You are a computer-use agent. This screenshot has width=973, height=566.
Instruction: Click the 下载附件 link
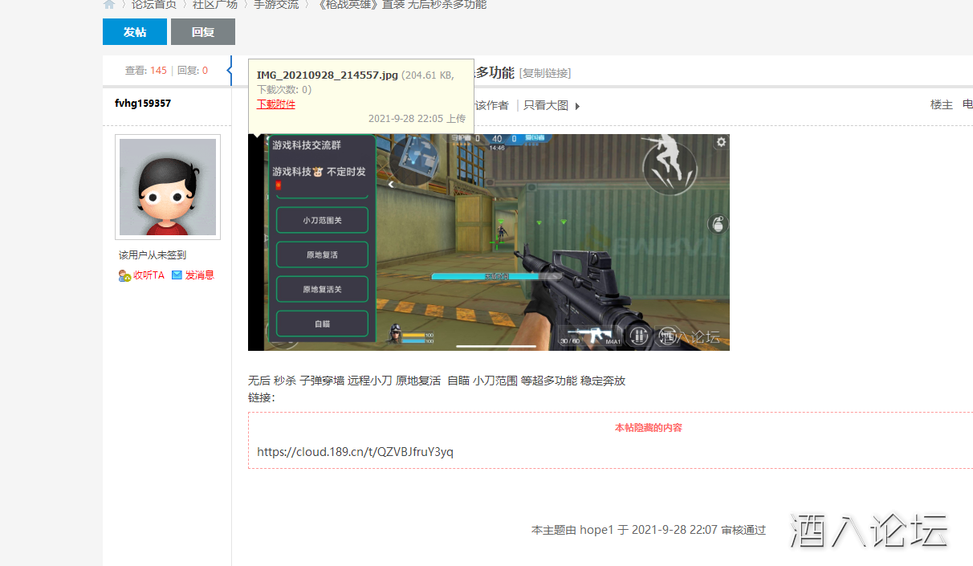[x=276, y=104]
